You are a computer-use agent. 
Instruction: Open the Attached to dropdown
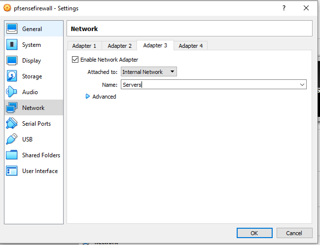pyautogui.click(x=149, y=71)
